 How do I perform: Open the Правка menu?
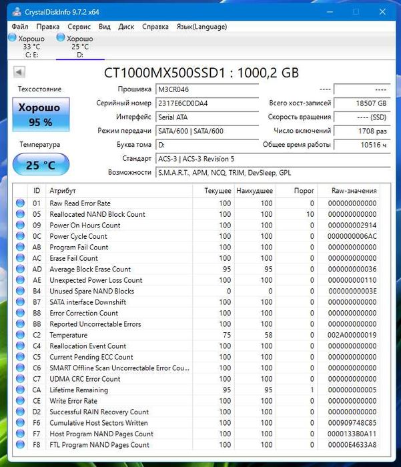pyautogui.click(x=47, y=27)
